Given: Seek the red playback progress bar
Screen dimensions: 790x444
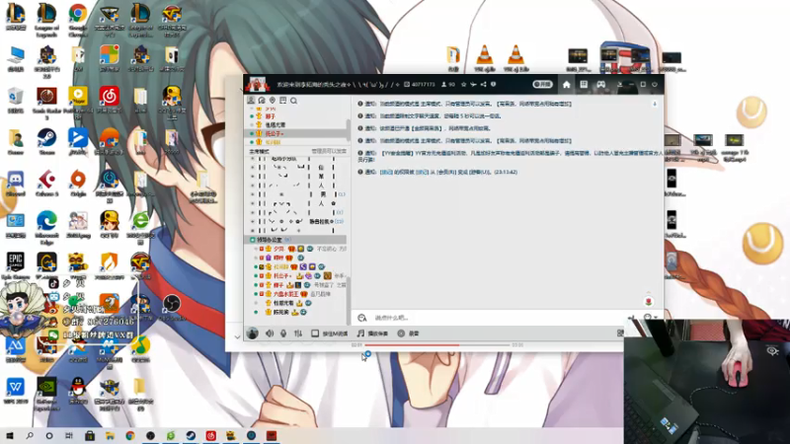Looking at the screenshot, I should point(437,344).
